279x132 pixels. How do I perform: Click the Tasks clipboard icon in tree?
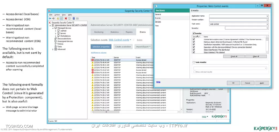56,47
